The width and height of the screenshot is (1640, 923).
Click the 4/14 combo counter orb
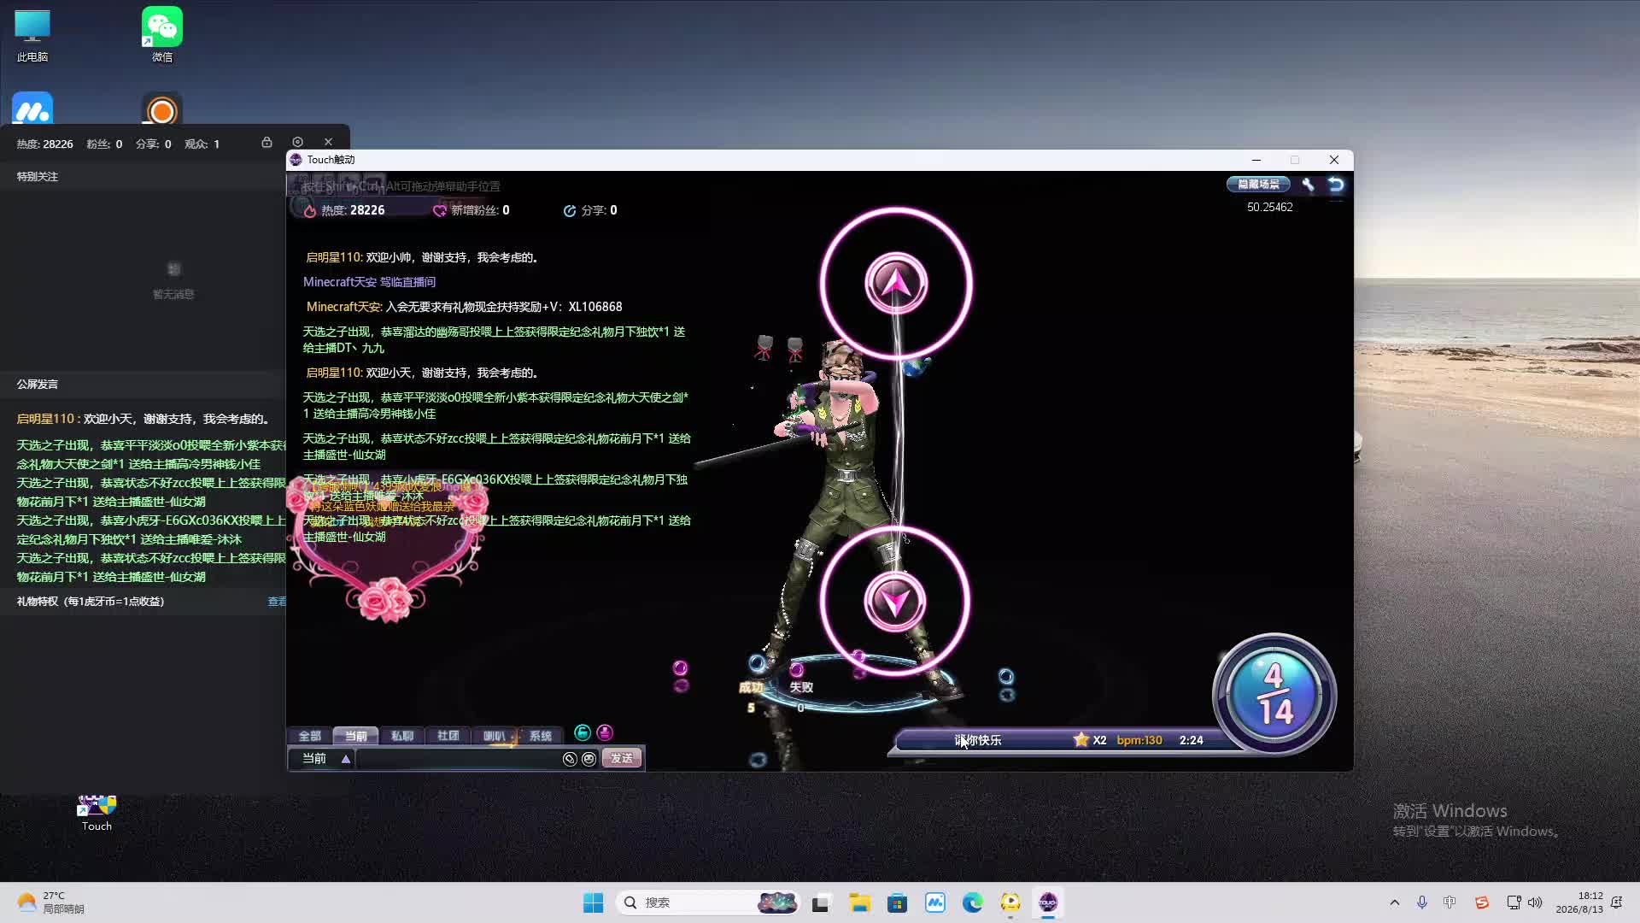(1274, 694)
